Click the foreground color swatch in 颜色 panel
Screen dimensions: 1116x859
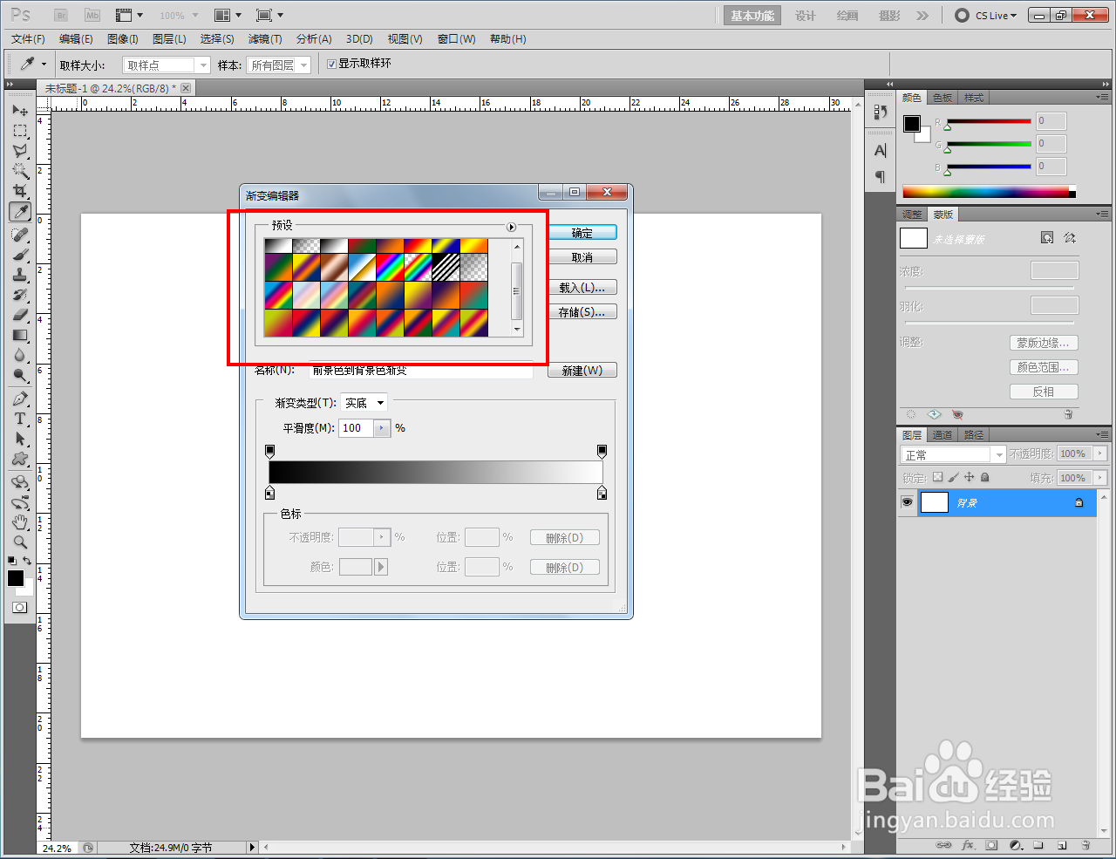click(912, 124)
